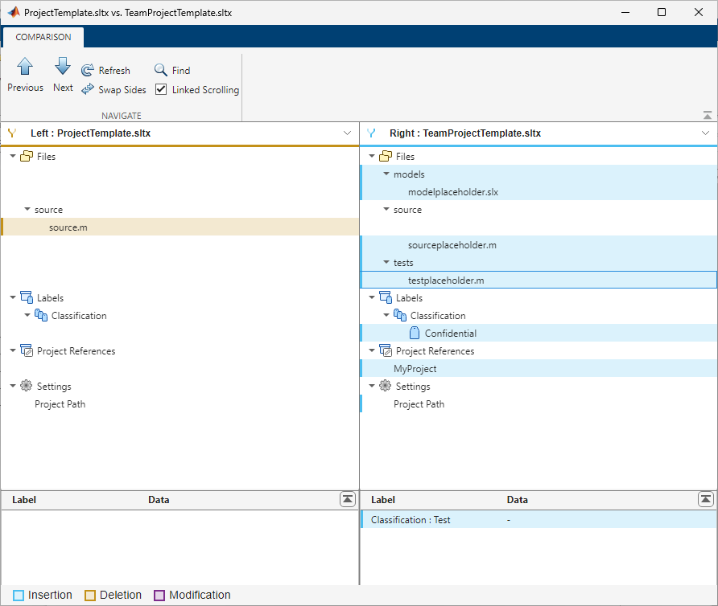The image size is (718, 606).
Task: Collapse the right Label/Data panel using its arrow
Action: [x=706, y=499]
